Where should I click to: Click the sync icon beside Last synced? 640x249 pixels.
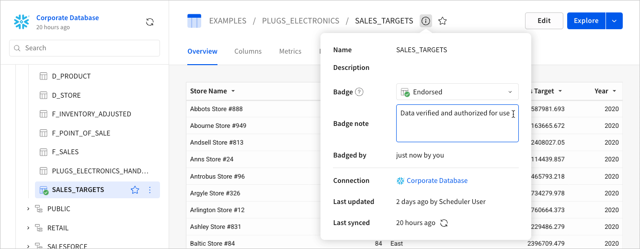(x=444, y=223)
